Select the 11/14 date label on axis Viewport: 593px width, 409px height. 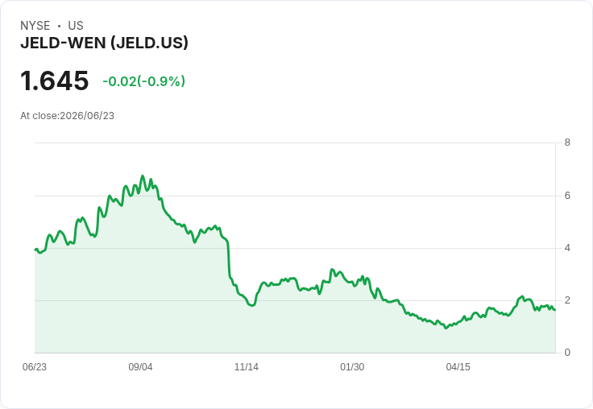tap(247, 366)
